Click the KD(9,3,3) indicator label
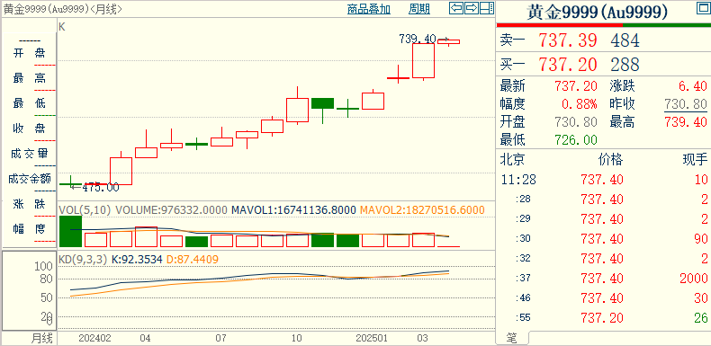 pos(83,260)
